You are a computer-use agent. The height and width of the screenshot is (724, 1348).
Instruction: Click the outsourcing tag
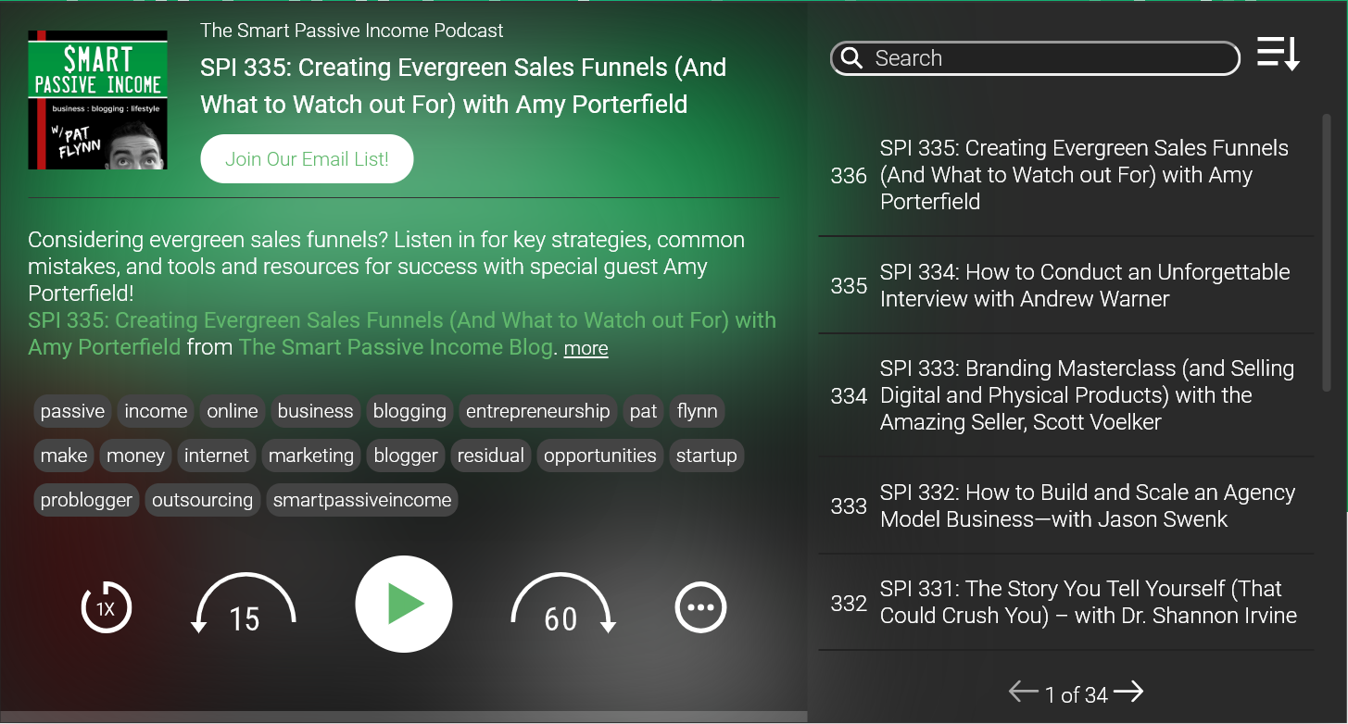[x=202, y=500]
